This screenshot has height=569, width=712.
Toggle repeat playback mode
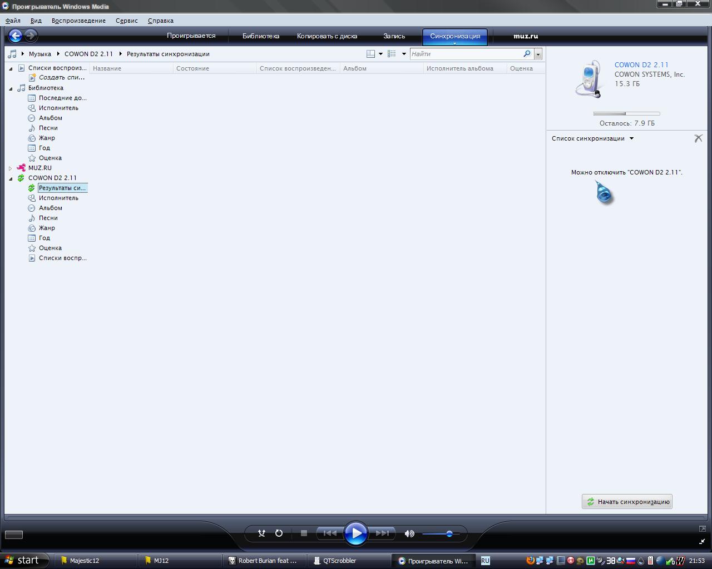(279, 533)
